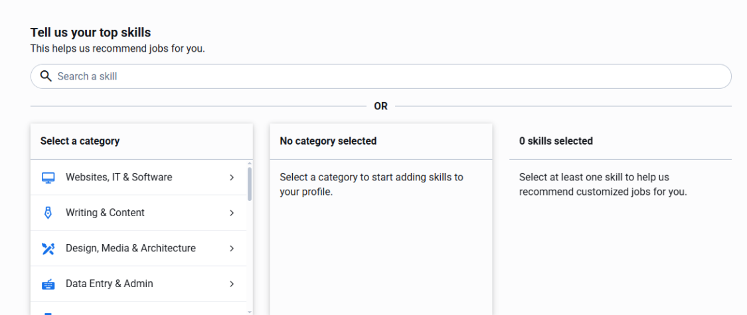The width and height of the screenshot is (747, 315).
Task: Click the Writing & Content pen icon
Action: click(48, 213)
